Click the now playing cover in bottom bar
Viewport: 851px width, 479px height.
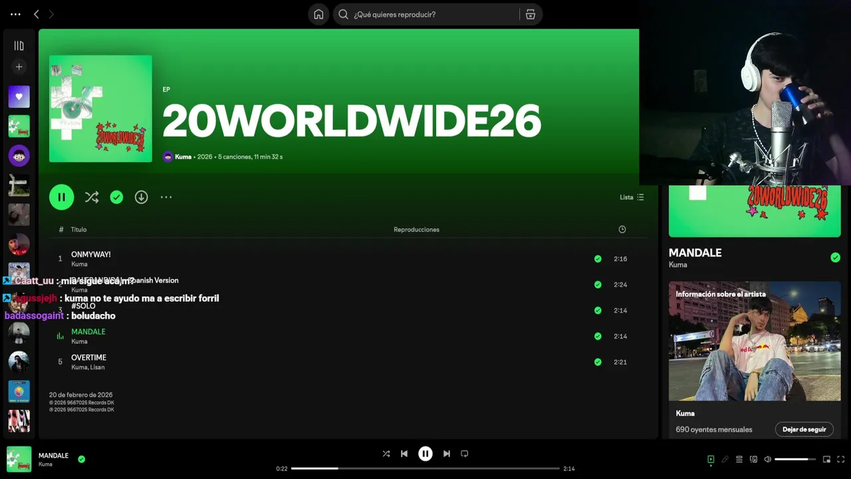[19, 459]
